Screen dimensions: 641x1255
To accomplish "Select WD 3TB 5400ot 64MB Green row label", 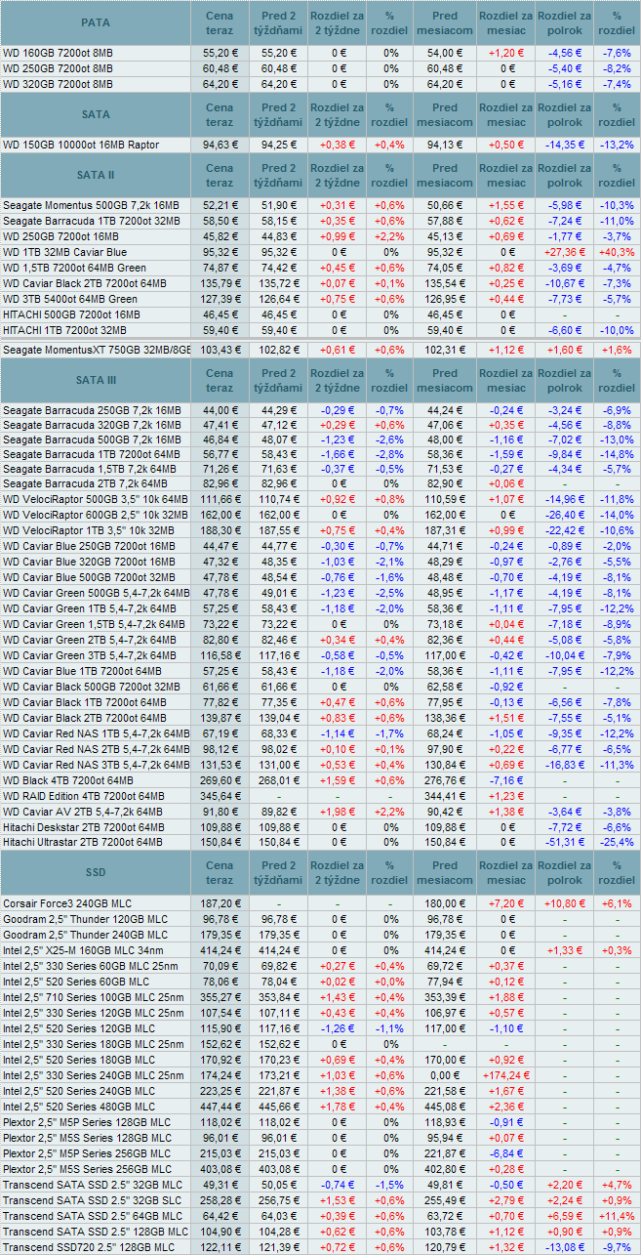I will (70, 299).
